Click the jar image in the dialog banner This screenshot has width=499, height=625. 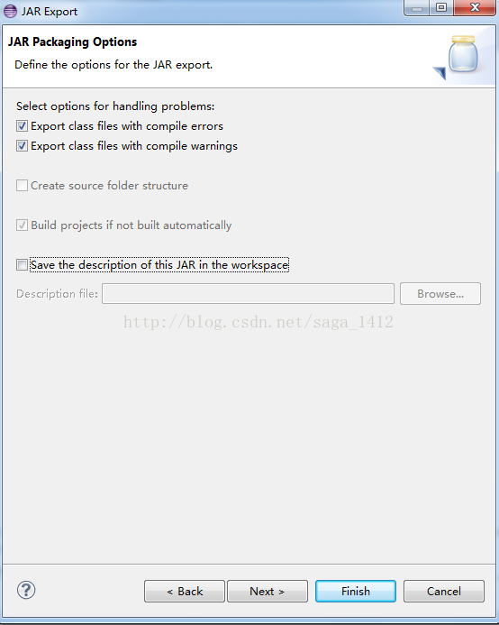pyautogui.click(x=463, y=54)
